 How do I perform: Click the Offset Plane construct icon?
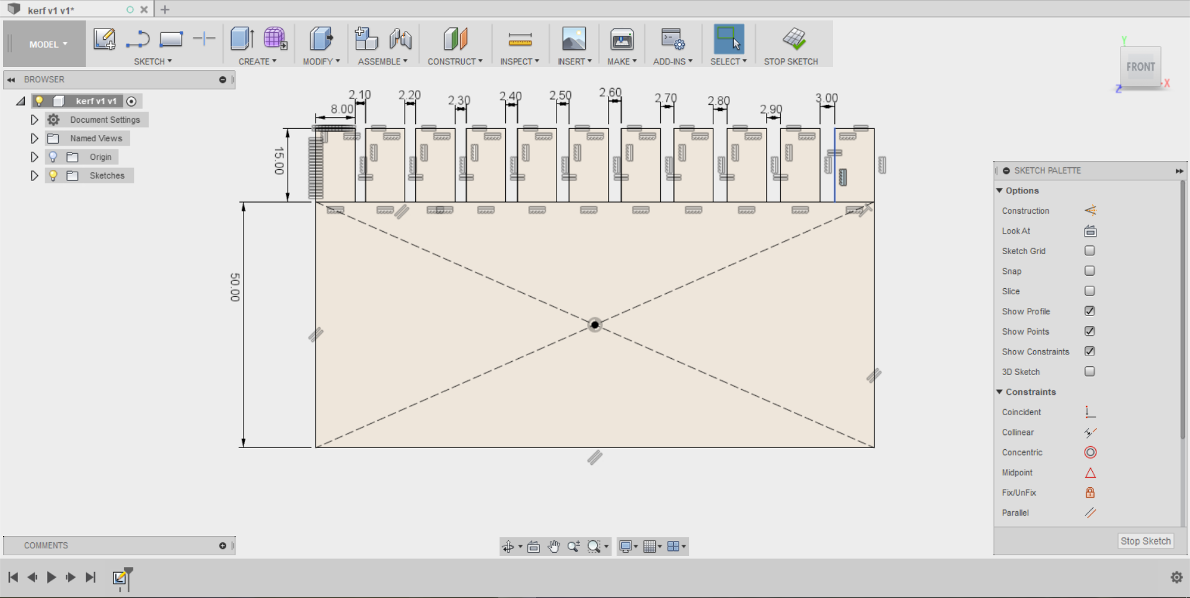456,39
